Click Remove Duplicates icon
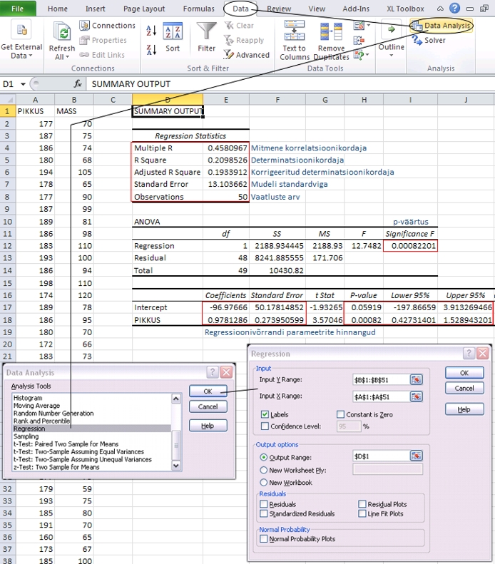 coord(331,31)
